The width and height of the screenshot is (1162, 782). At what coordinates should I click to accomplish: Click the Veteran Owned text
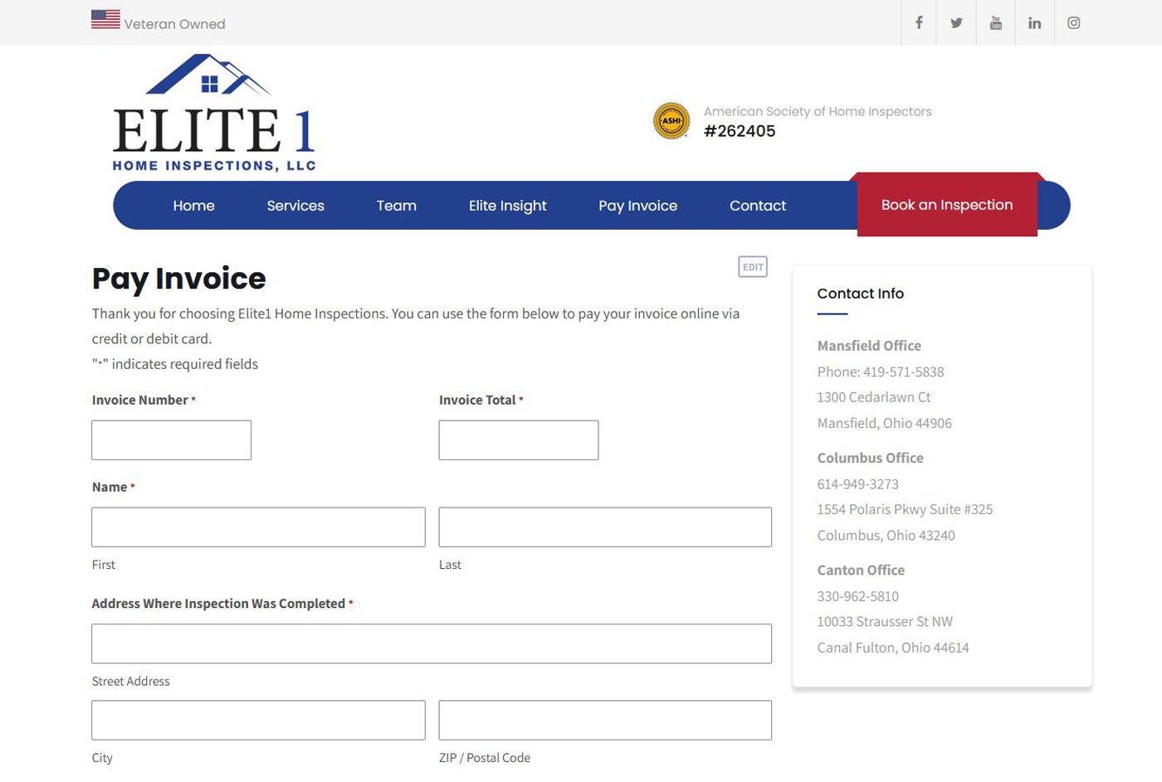coord(174,24)
